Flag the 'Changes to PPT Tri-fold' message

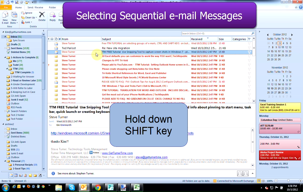tap(249, 61)
